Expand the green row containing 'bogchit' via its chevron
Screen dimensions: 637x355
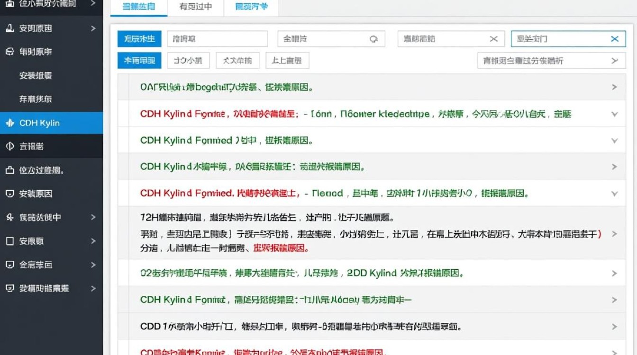tap(614, 87)
